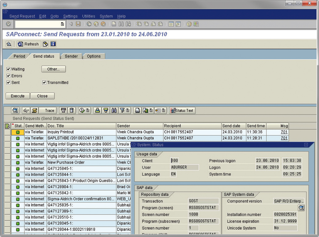
Task: Click the Create New Session icon
Action: click(171, 24)
